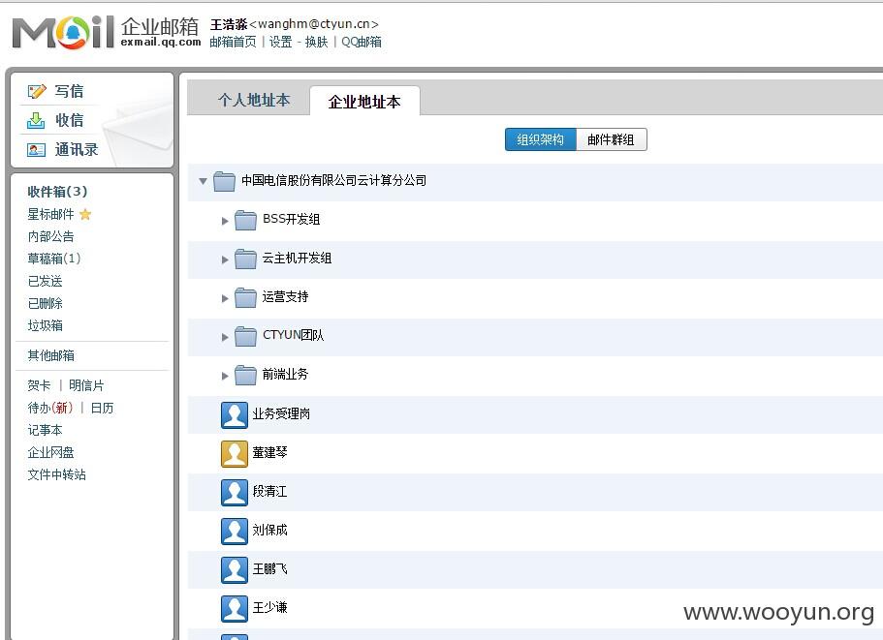Click the star icon beside 星标邮件
This screenshot has height=640, width=883.
pyautogui.click(x=85, y=214)
